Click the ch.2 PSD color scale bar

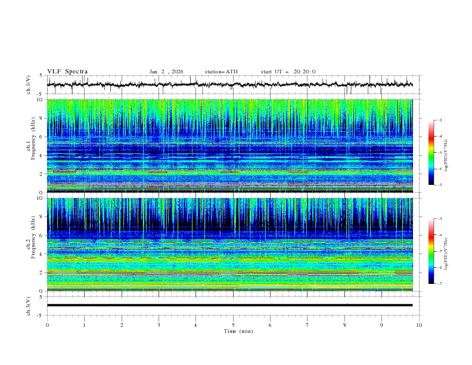431,251
